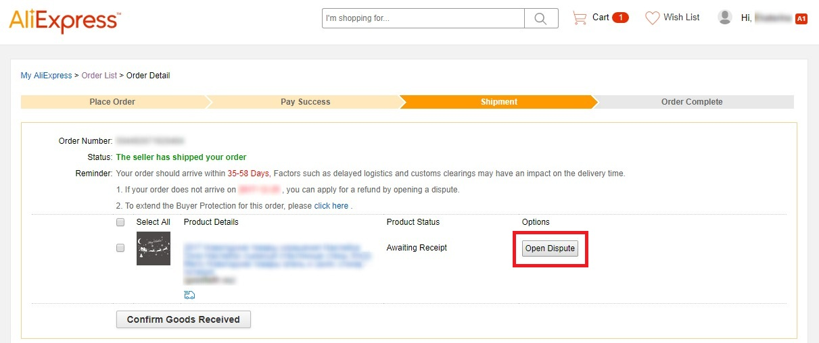Image resolution: width=819 pixels, height=343 pixels.
Task: Click the 'Select All' label text
Action: 154,222
